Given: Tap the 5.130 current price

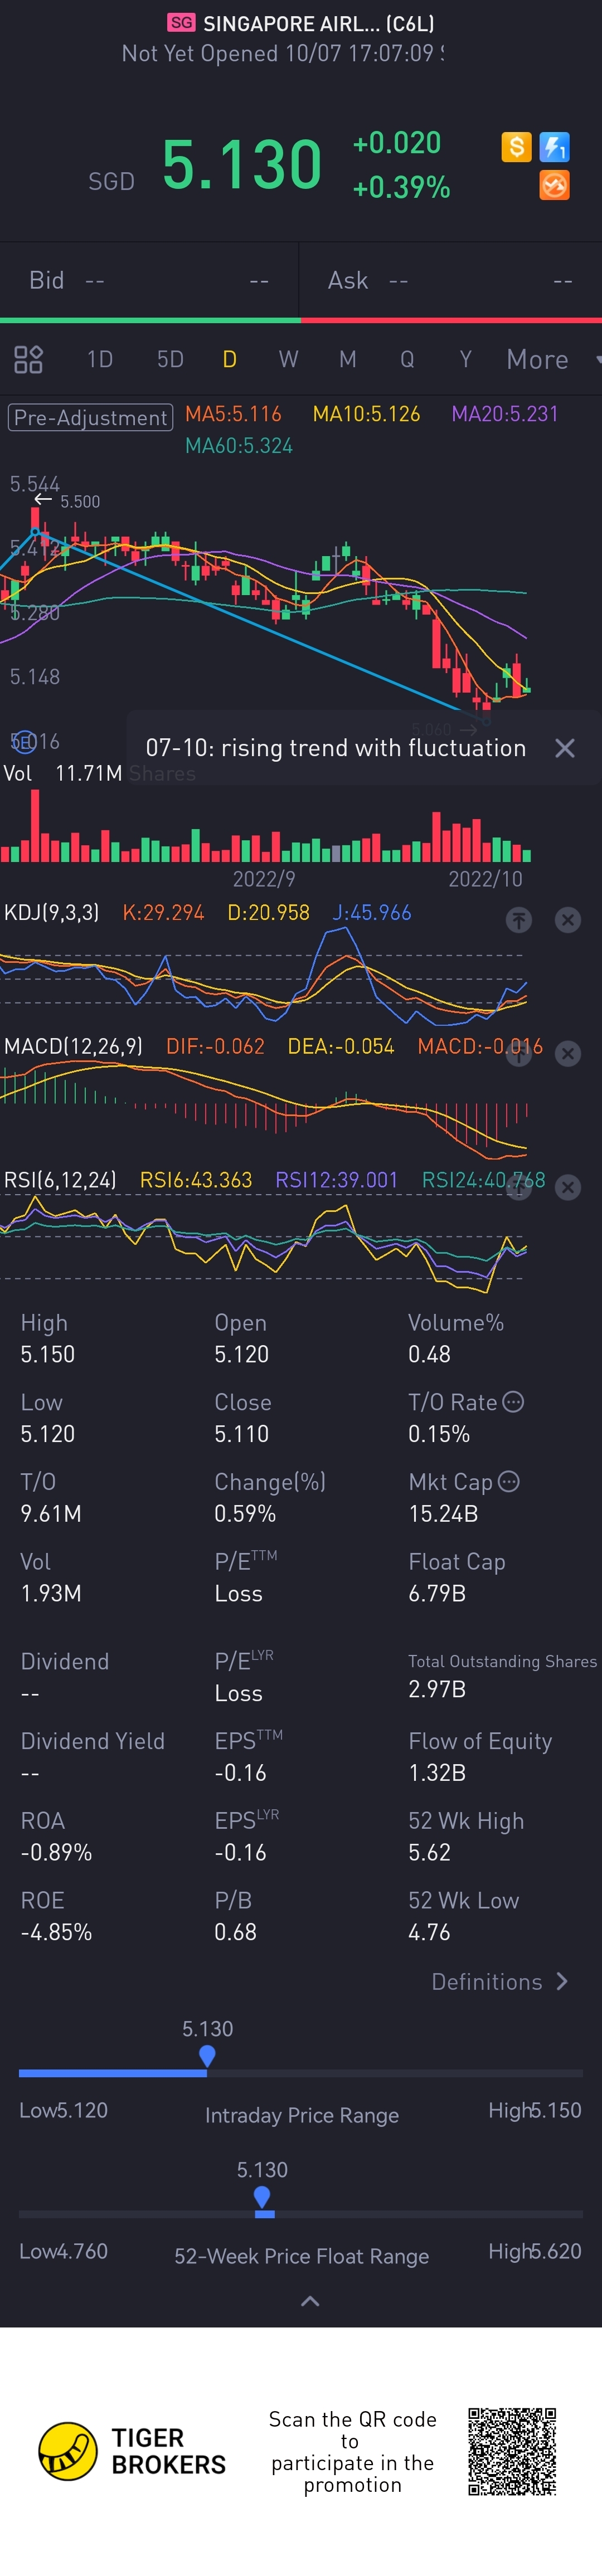Looking at the screenshot, I should (x=242, y=165).
